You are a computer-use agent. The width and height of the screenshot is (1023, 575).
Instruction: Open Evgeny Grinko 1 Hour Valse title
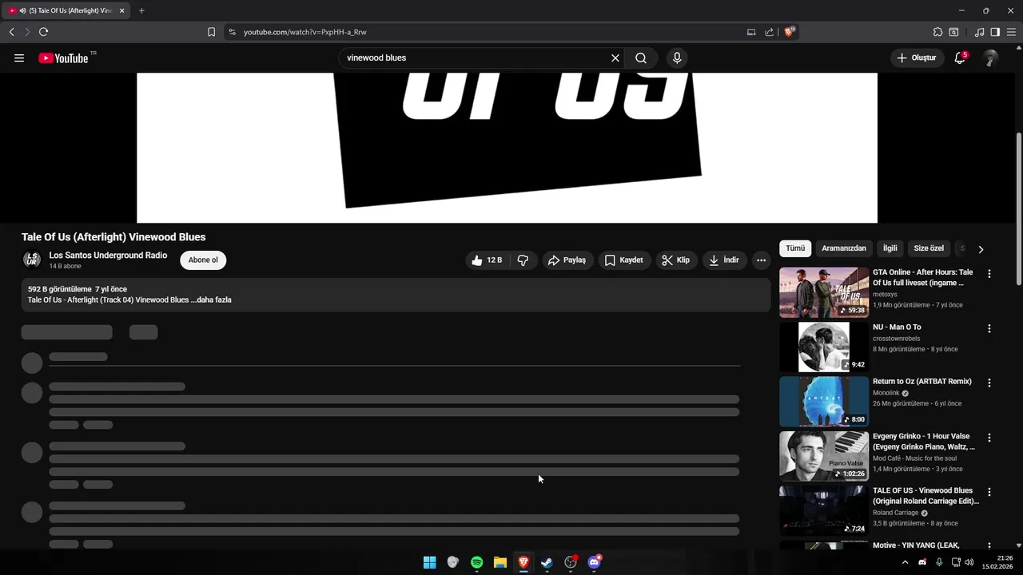click(x=924, y=442)
